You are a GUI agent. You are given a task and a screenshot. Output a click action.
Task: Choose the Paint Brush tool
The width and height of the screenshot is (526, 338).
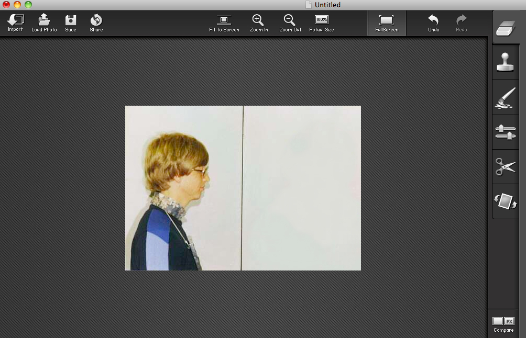[x=506, y=97]
